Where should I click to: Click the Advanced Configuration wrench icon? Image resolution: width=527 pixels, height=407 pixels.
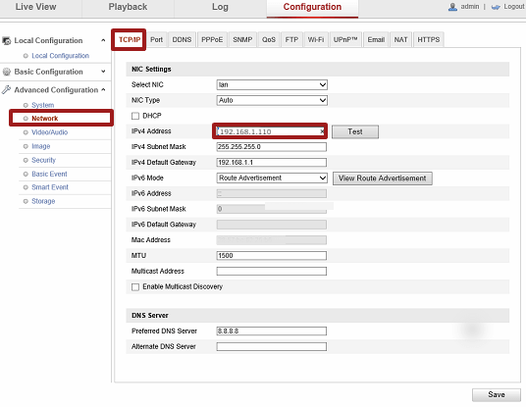[6, 89]
